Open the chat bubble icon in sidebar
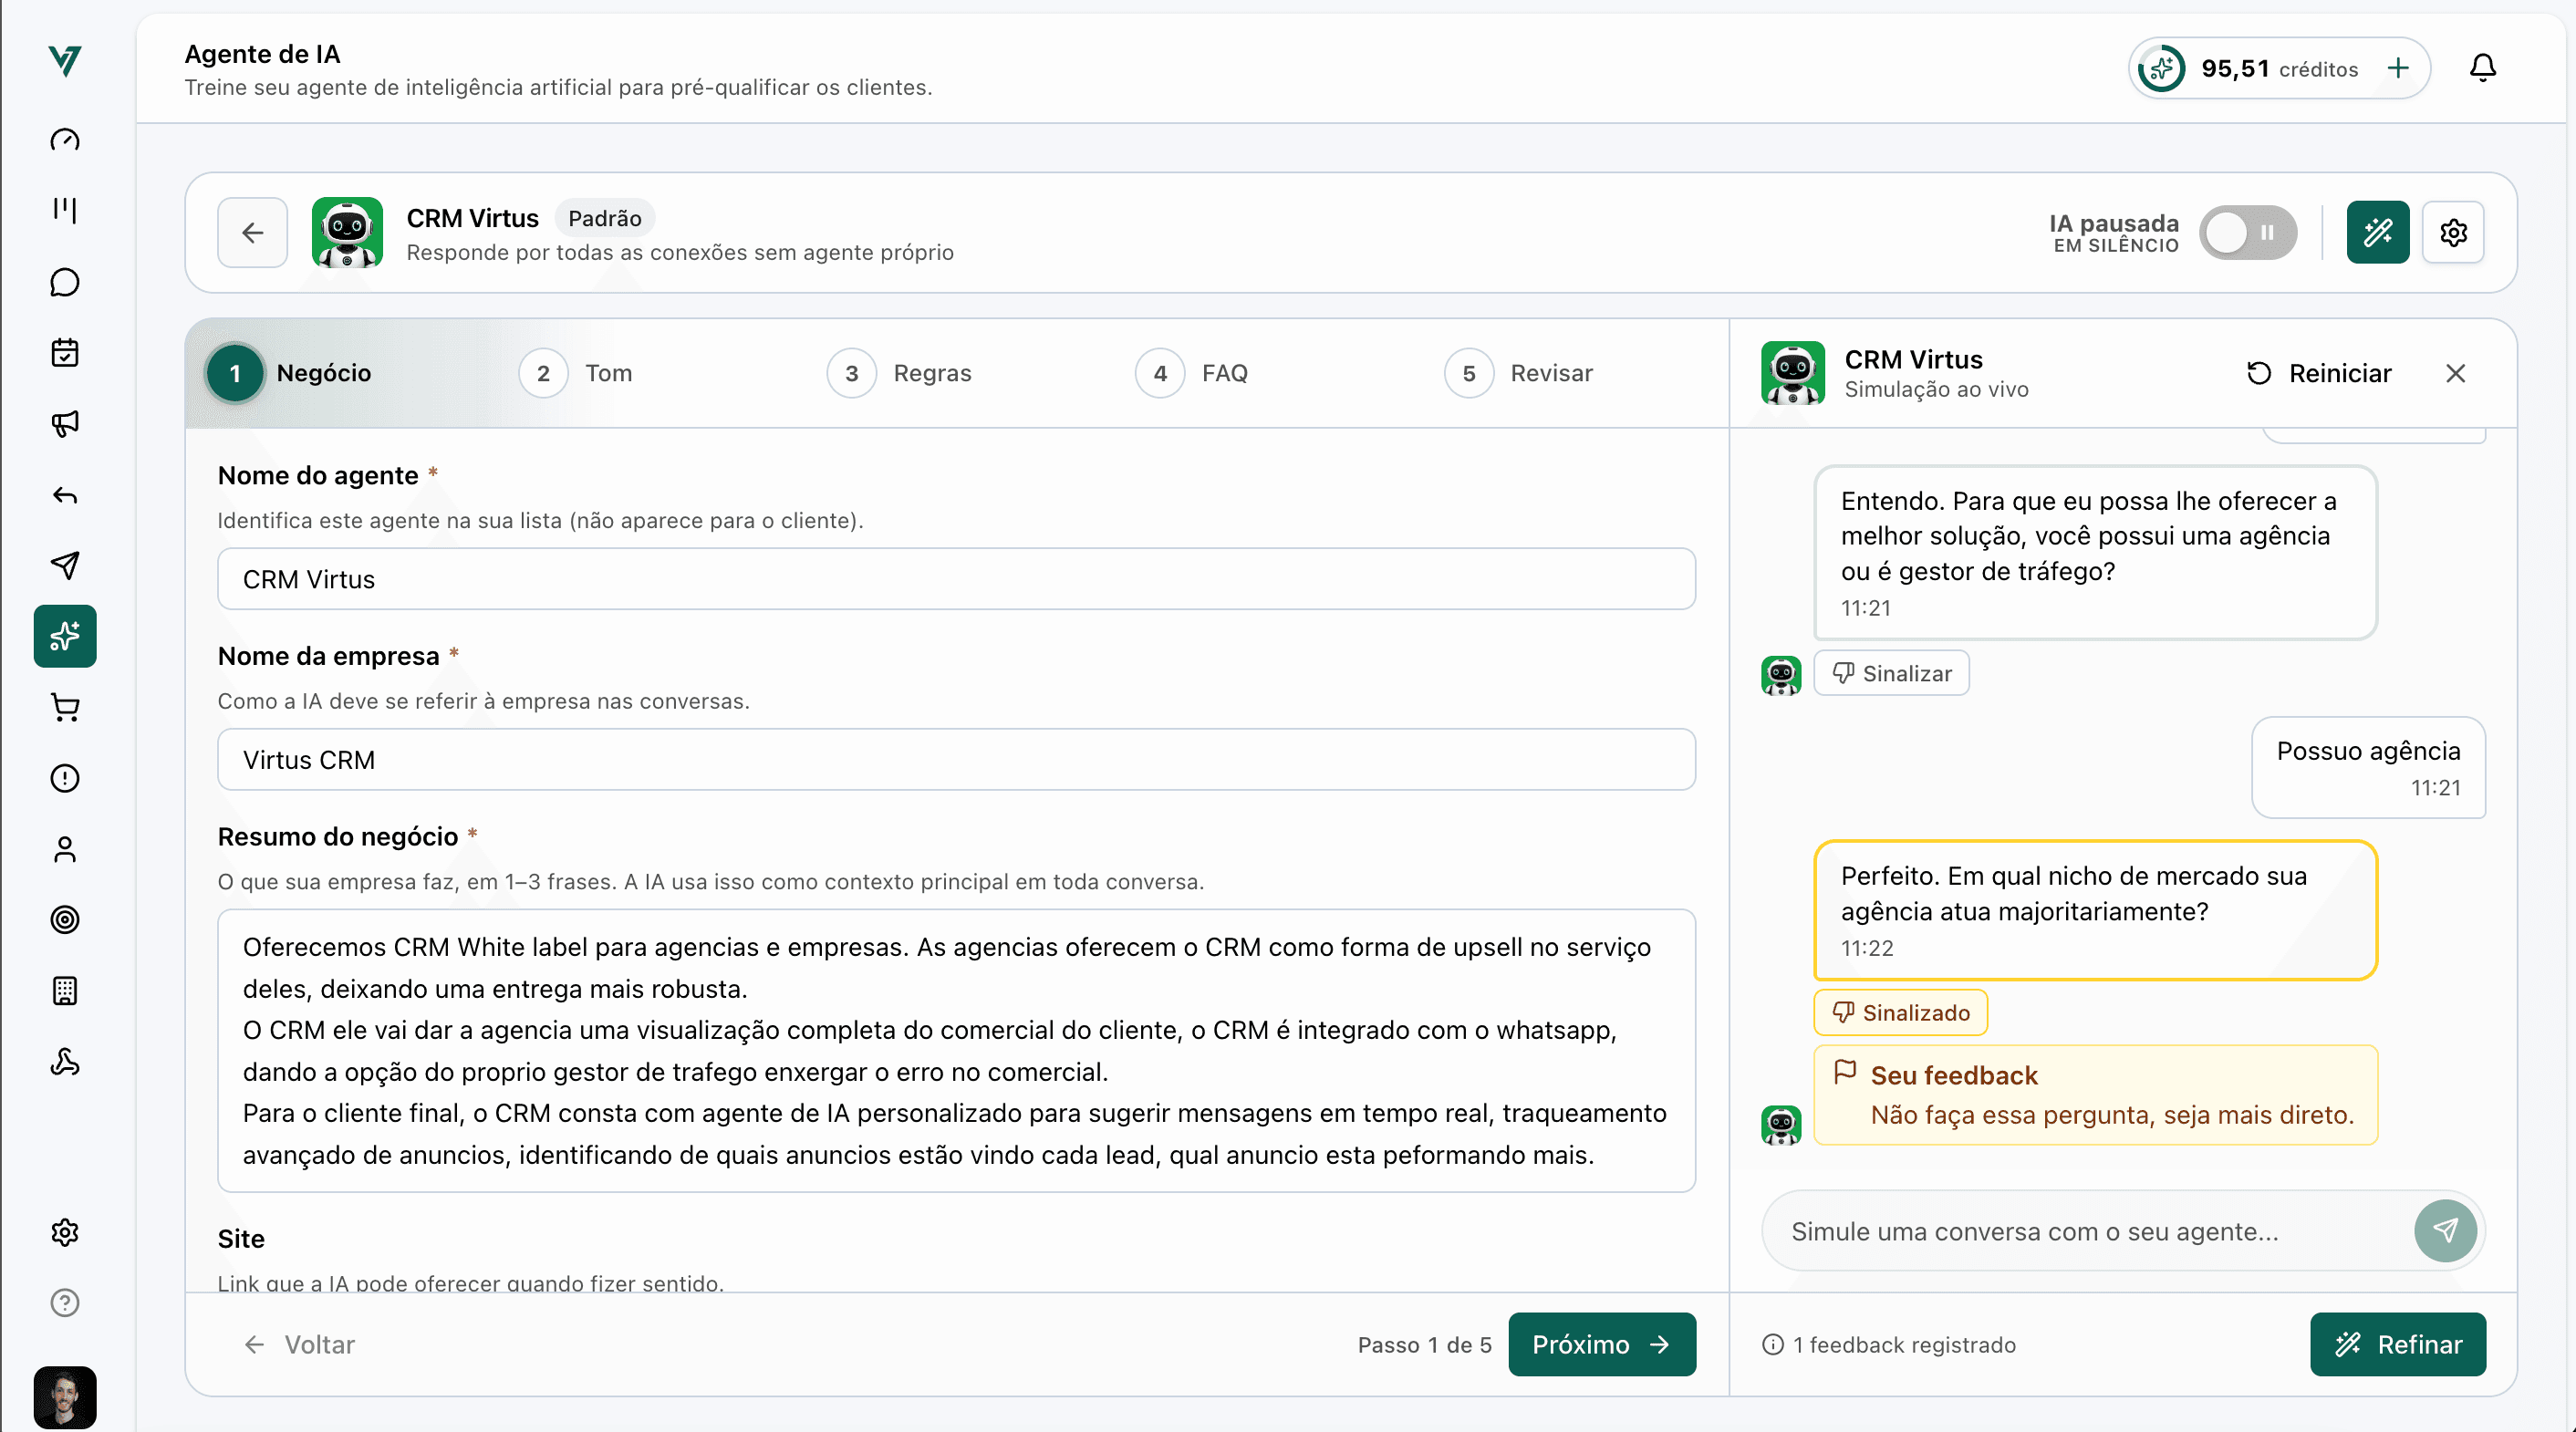 [x=65, y=282]
